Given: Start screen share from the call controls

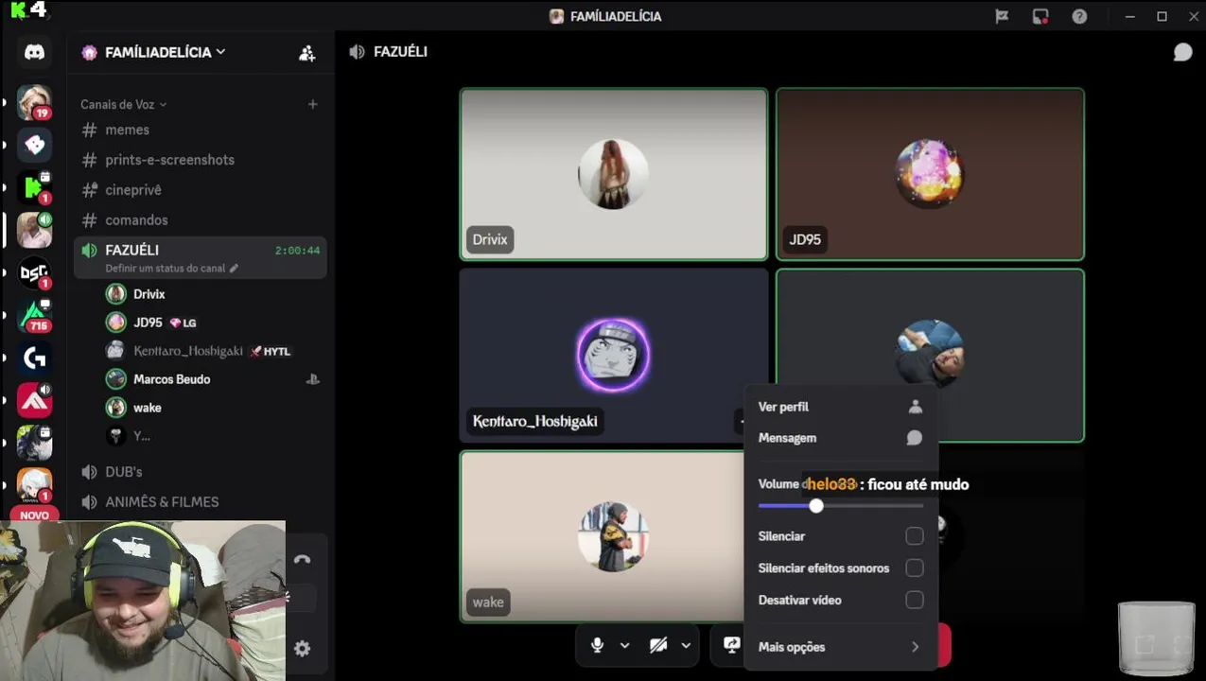Looking at the screenshot, I should (x=731, y=645).
